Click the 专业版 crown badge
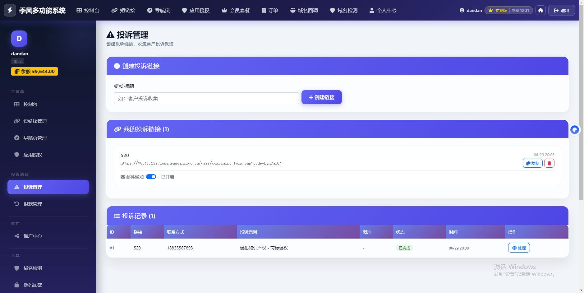This screenshot has width=584, height=293. coord(498,10)
